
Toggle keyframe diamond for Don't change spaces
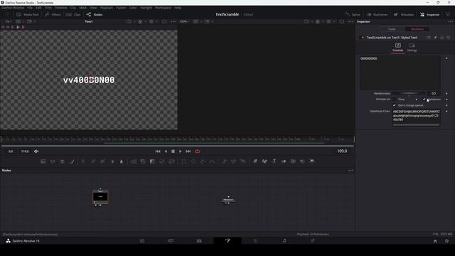(446, 105)
